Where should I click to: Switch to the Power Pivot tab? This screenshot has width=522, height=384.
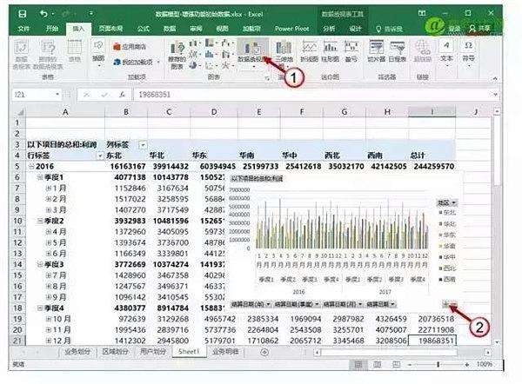click(292, 29)
